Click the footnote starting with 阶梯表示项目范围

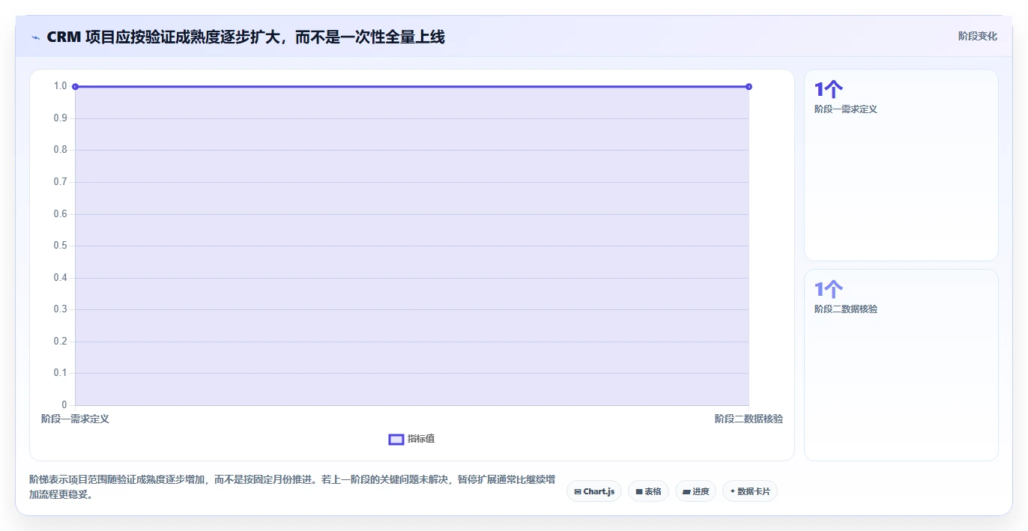coord(292,487)
